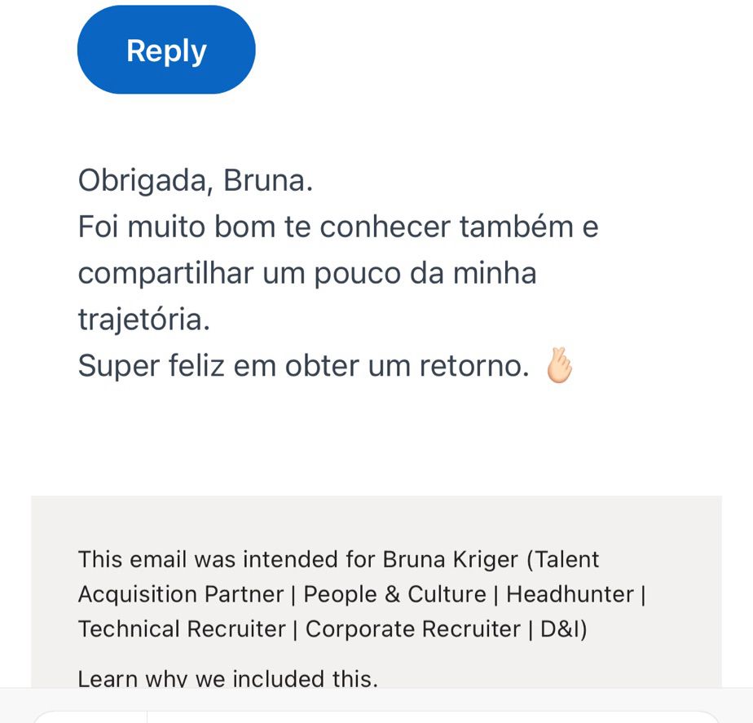Tap the word 'também' in the message
This screenshot has height=723, width=753.
pyautogui.click(x=517, y=227)
